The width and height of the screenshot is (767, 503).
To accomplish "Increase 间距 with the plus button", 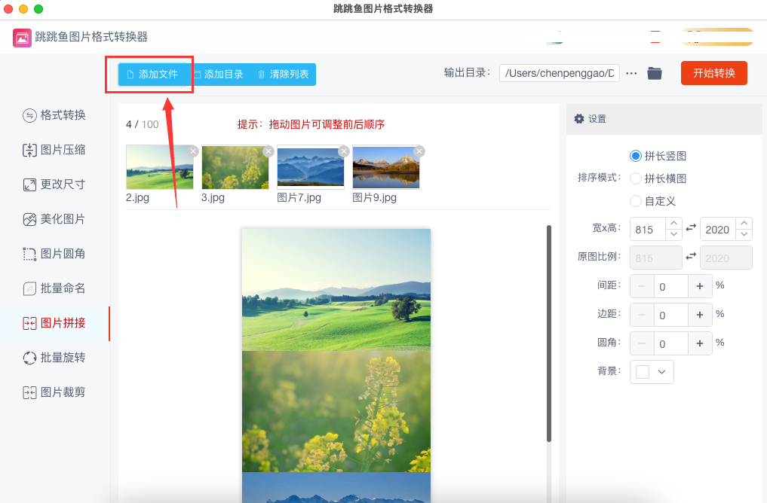I will click(x=700, y=287).
